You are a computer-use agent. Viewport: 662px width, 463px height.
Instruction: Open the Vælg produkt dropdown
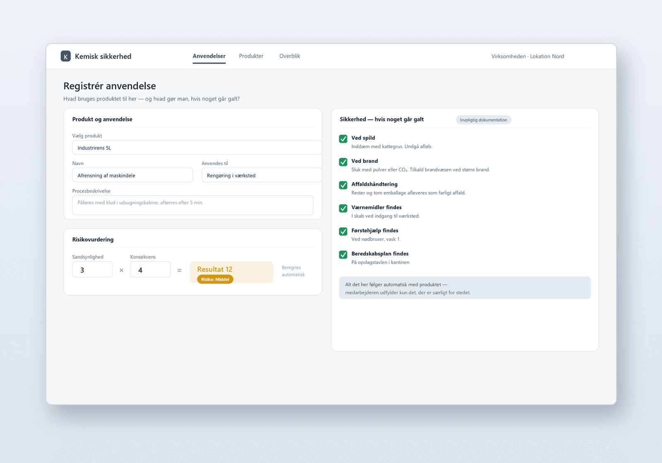tap(197, 148)
